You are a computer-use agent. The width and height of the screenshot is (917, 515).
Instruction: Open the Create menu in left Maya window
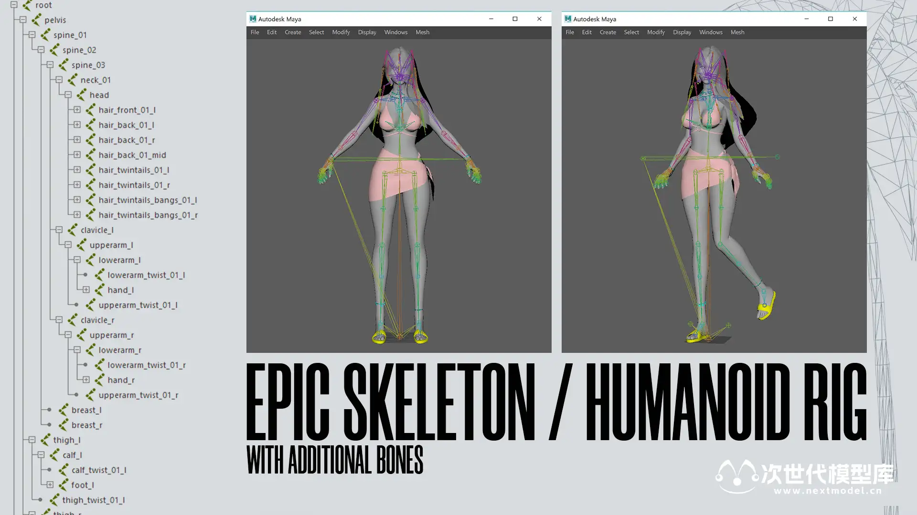[x=293, y=32]
